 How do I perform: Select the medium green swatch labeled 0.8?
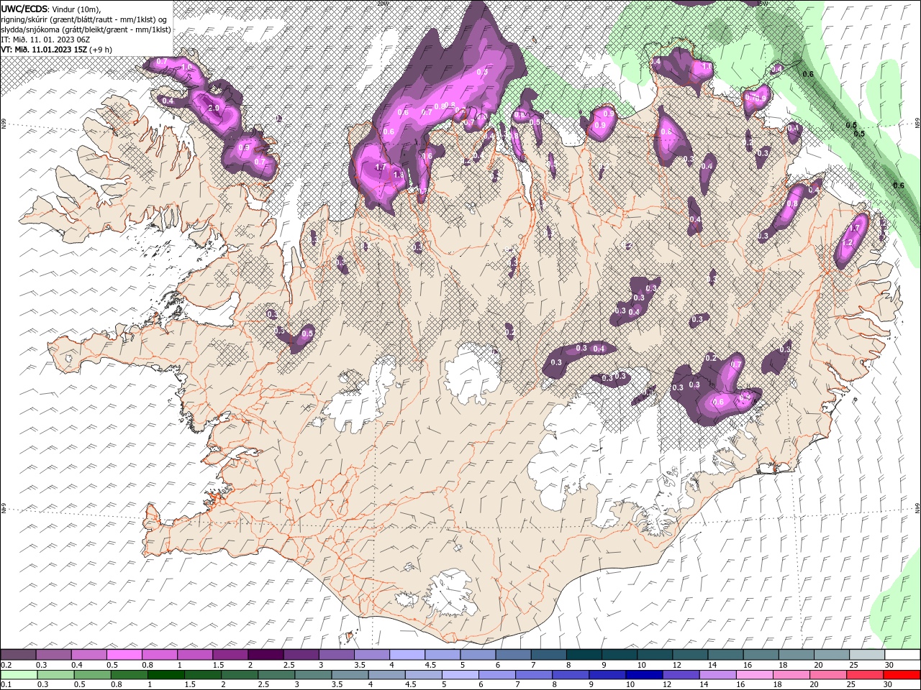pos(129,675)
